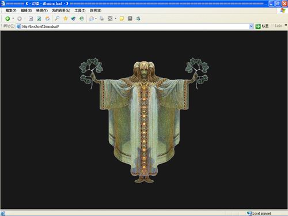The height and width of the screenshot is (216, 288).
Task: Click inside the localhost address field
Action: [134, 26]
